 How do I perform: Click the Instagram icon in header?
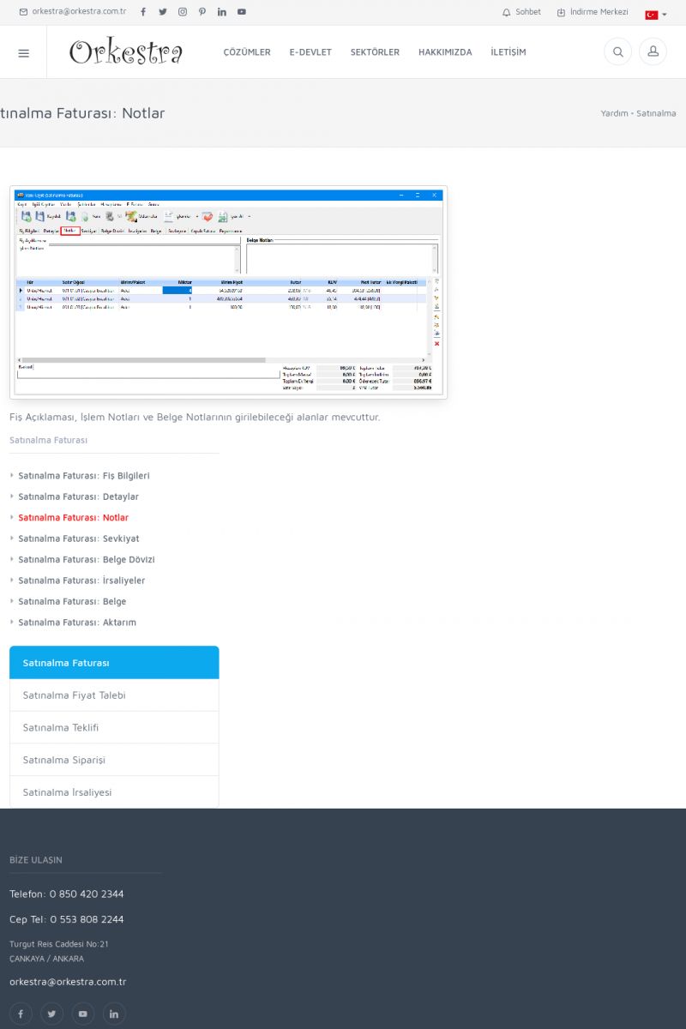pos(183,12)
